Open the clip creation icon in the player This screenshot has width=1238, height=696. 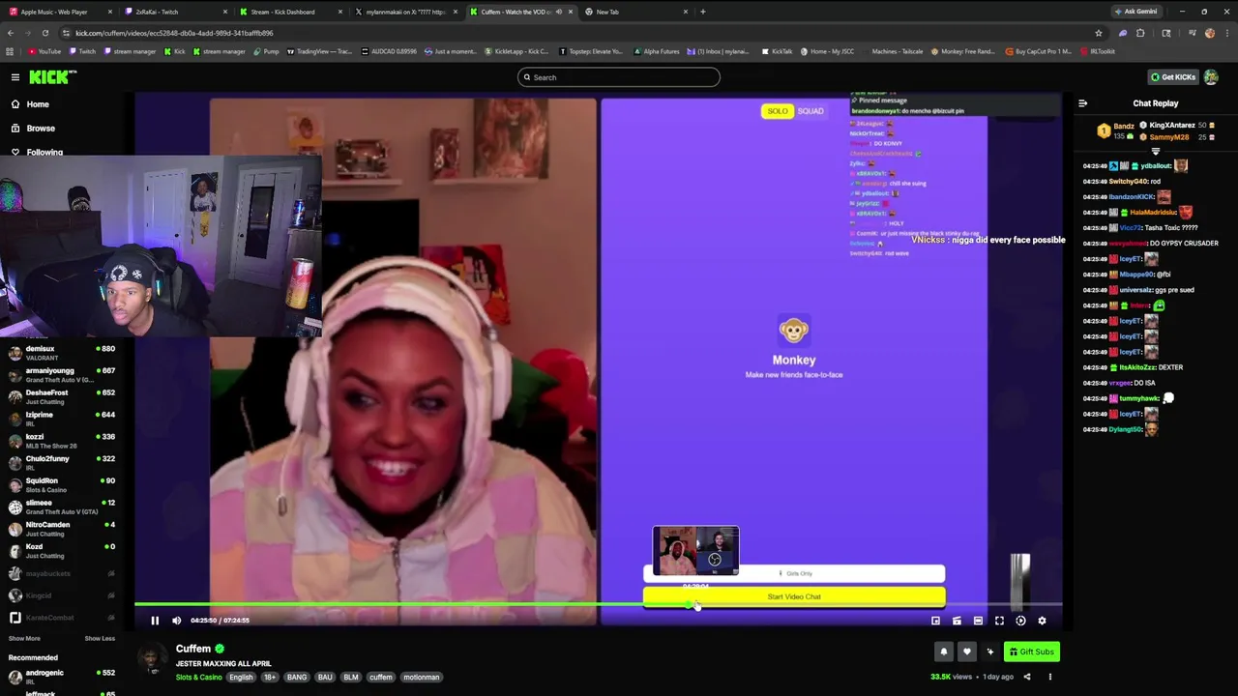(957, 621)
